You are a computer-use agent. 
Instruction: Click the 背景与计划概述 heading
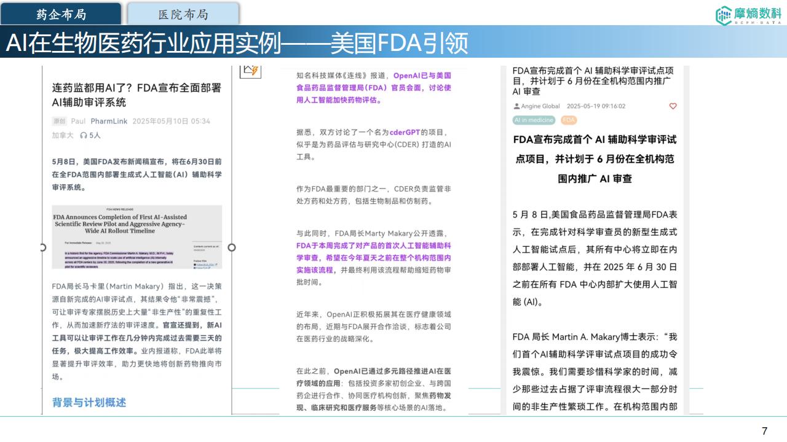(x=89, y=403)
